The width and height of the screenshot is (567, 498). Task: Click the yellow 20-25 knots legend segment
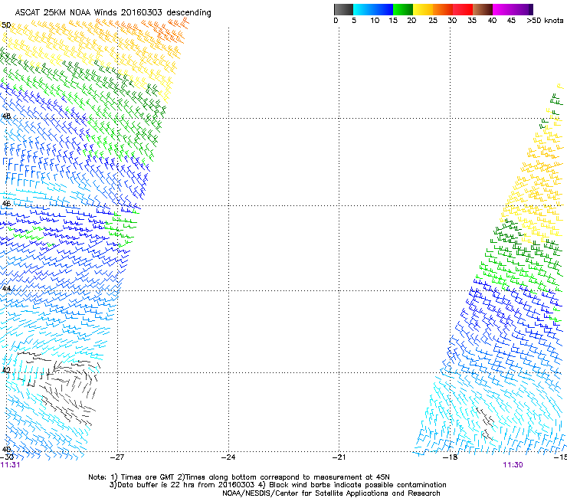(x=423, y=9)
